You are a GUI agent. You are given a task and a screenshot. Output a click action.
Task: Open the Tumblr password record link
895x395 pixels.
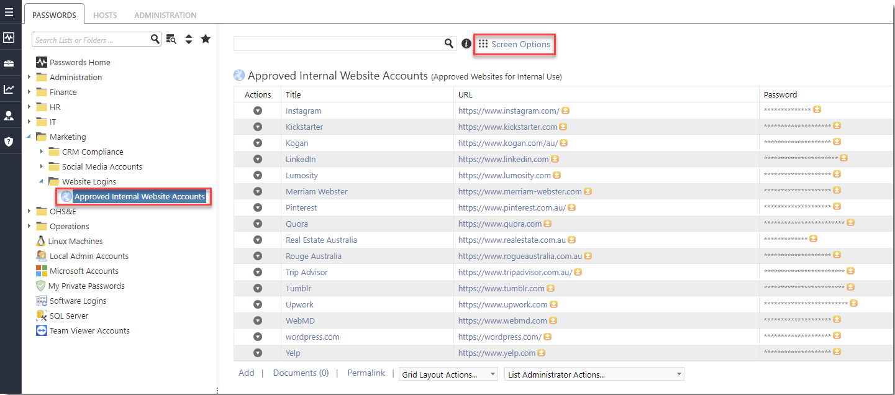coord(298,288)
